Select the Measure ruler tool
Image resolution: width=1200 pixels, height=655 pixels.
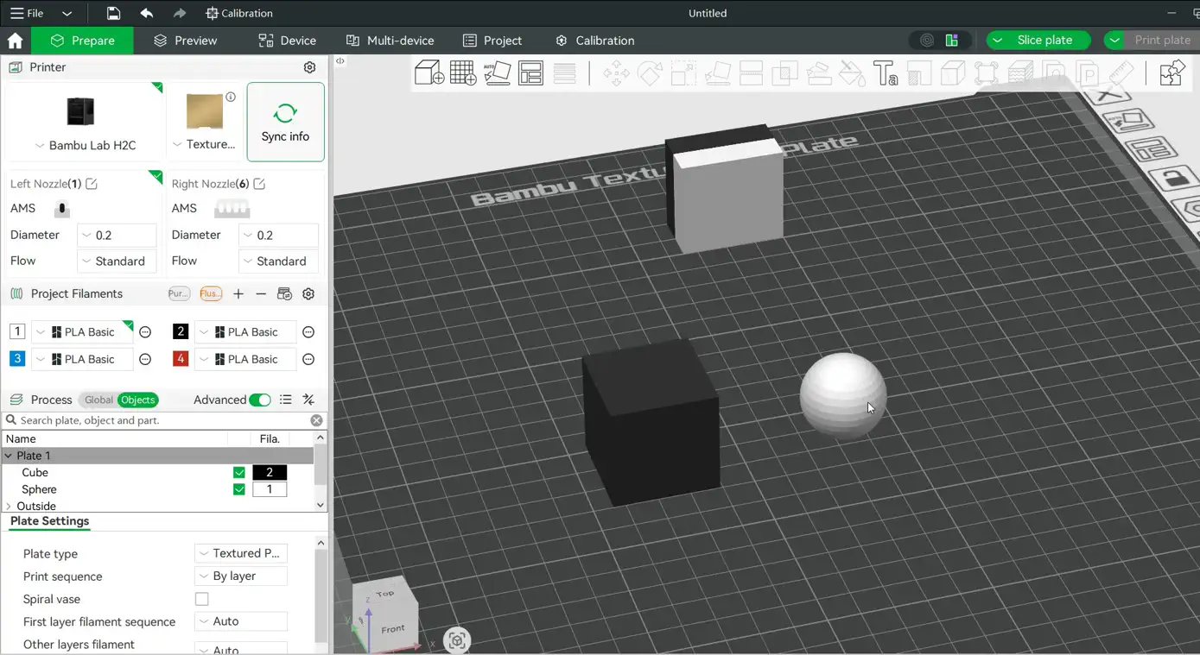tap(1121, 73)
